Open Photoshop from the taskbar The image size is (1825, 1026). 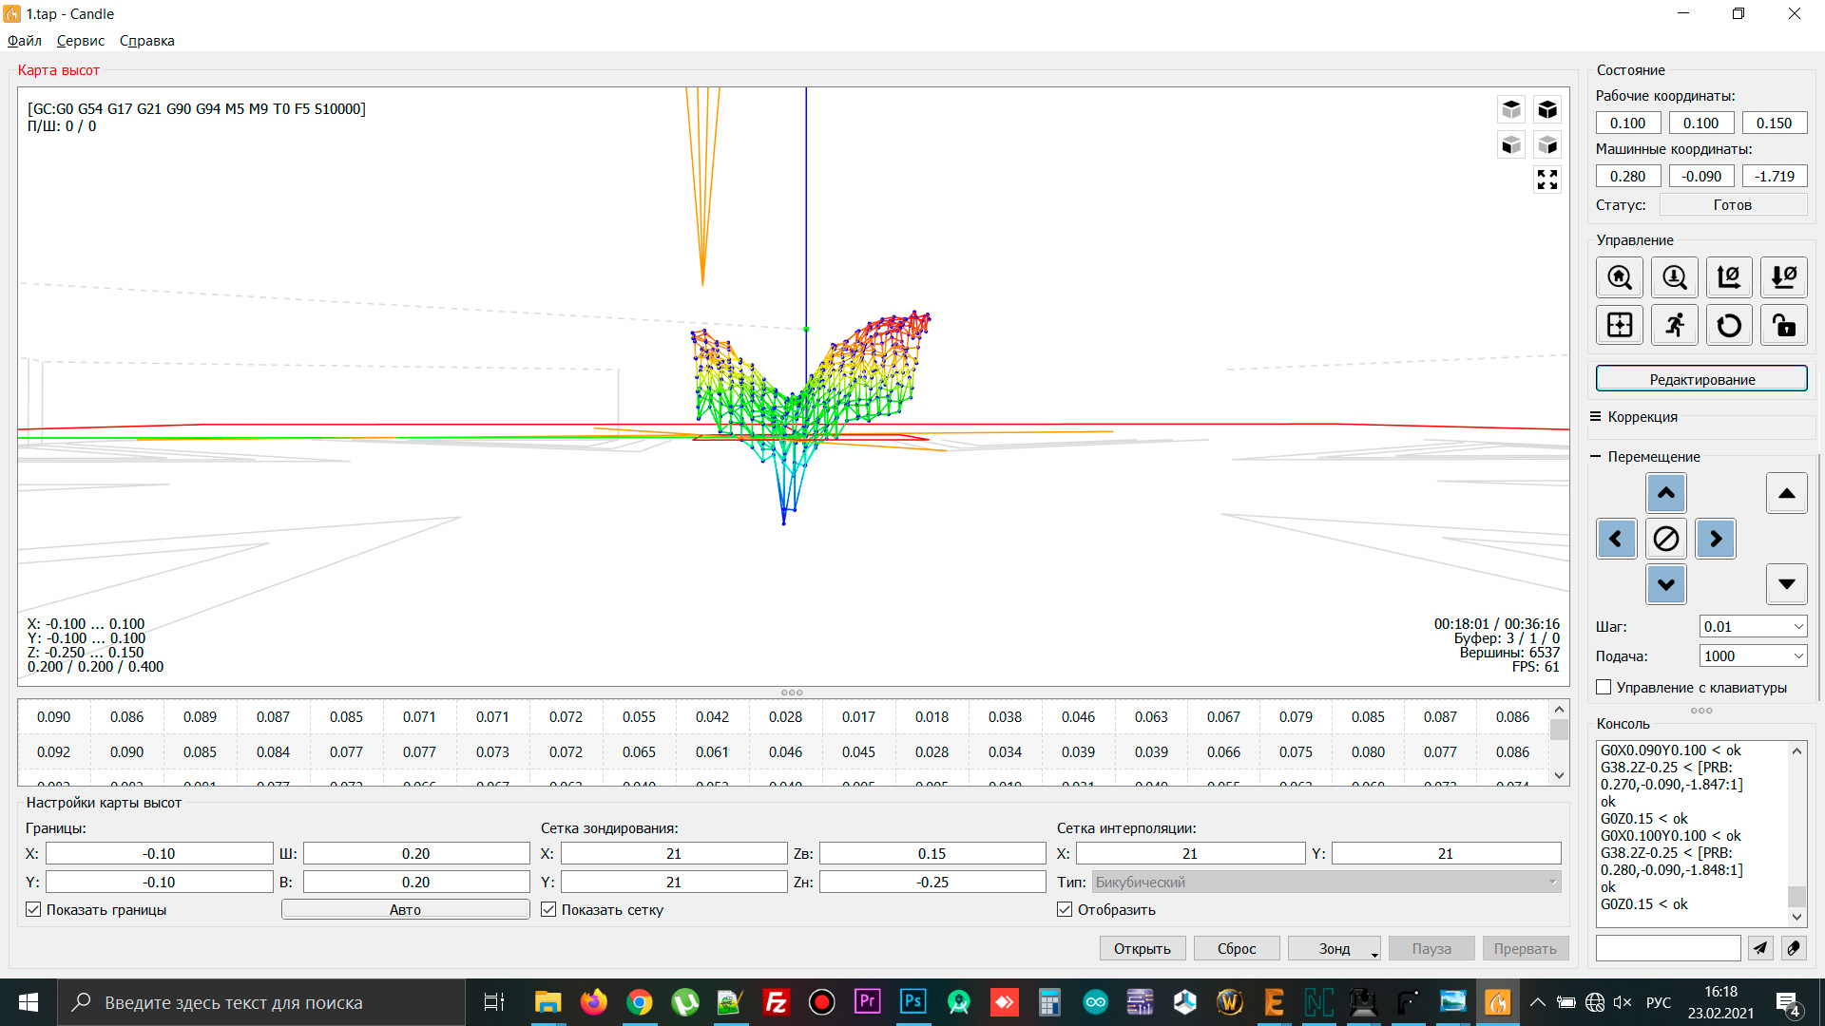pyautogui.click(x=912, y=1002)
